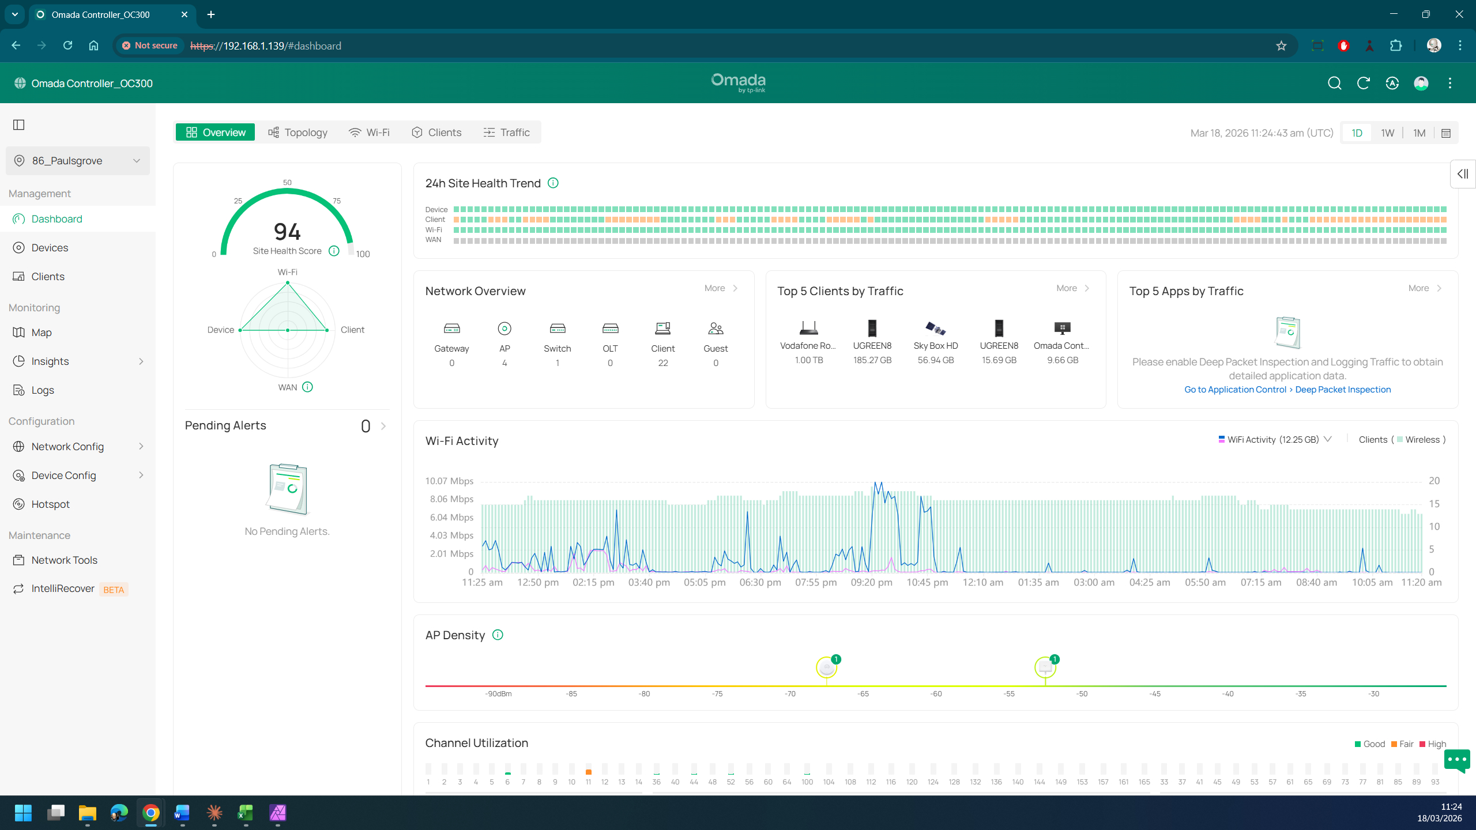1476x830 pixels.
Task: Open the Map monitoring page
Action: pyautogui.click(x=41, y=332)
